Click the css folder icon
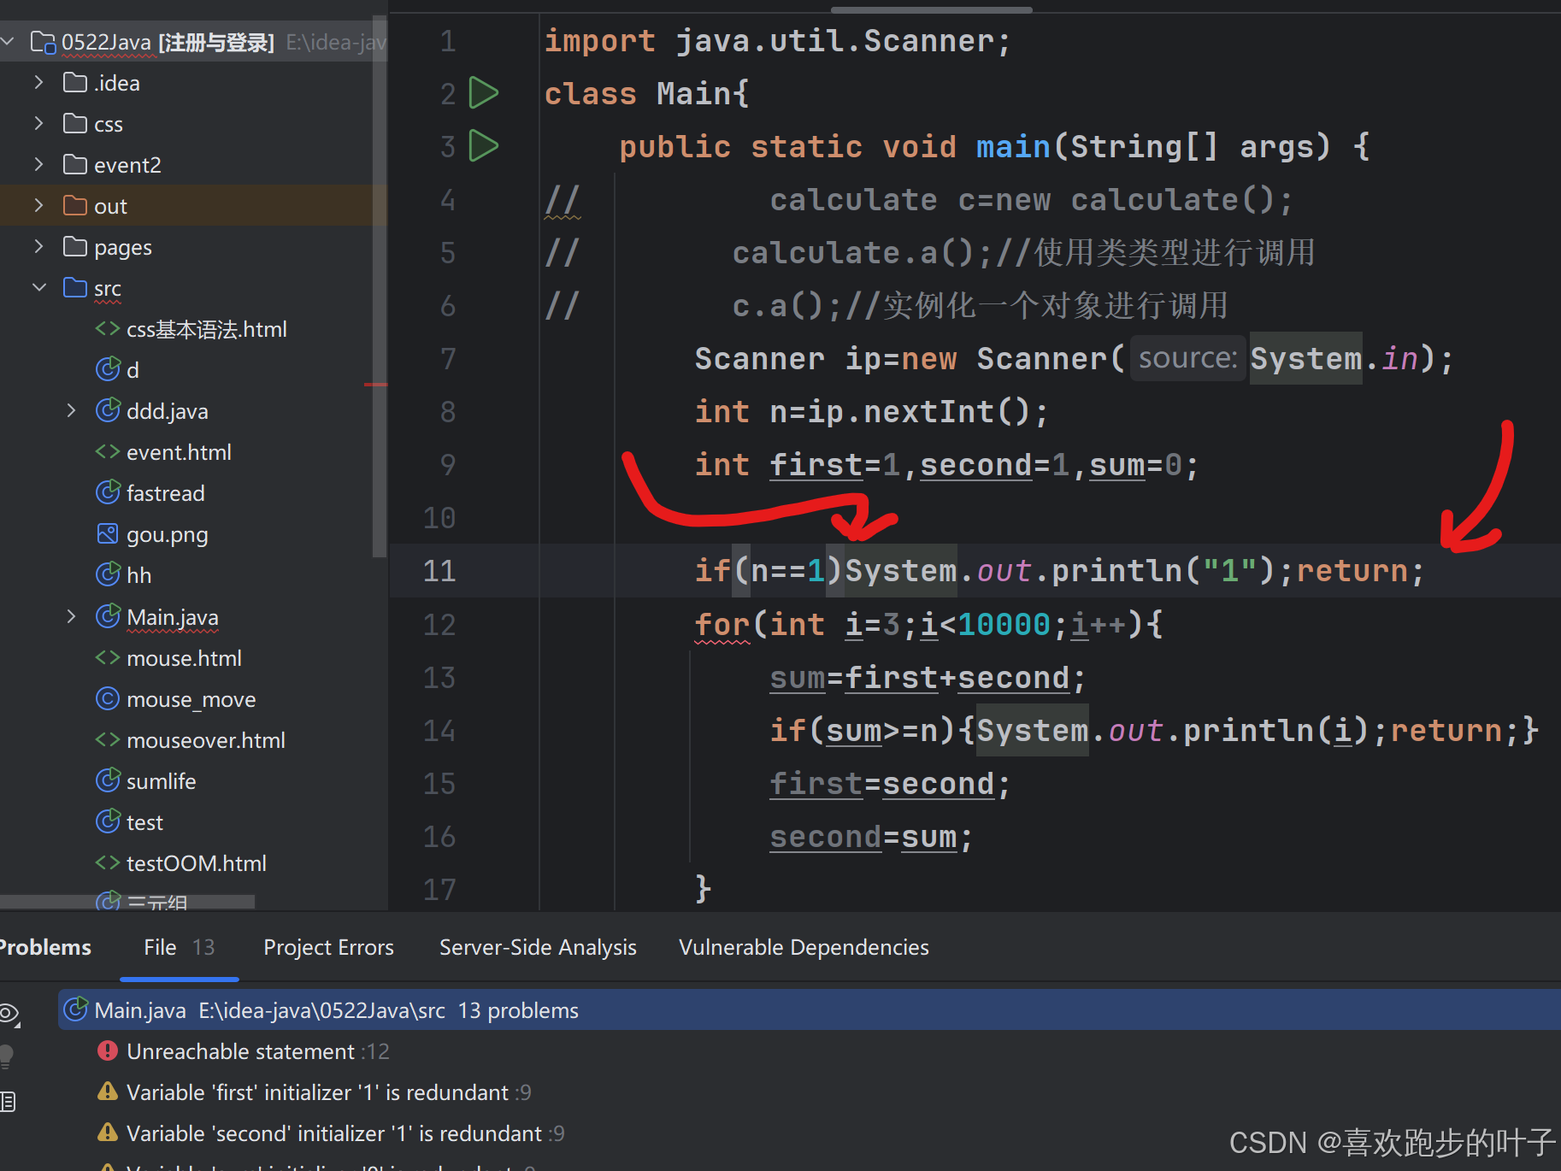The width and height of the screenshot is (1561, 1171). (x=75, y=124)
